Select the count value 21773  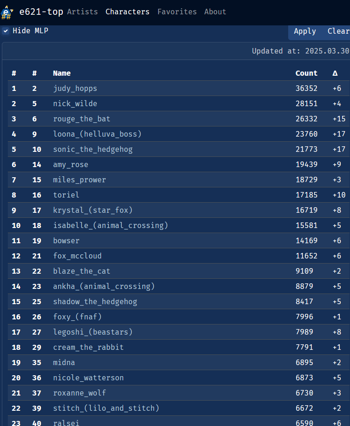(x=306, y=149)
